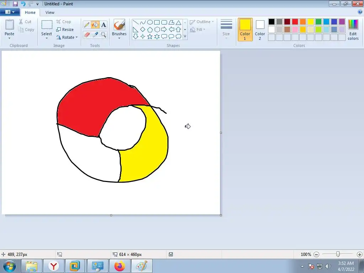Open the Fill dropdown
Viewport: 364px width, 273px height.
[198, 30]
